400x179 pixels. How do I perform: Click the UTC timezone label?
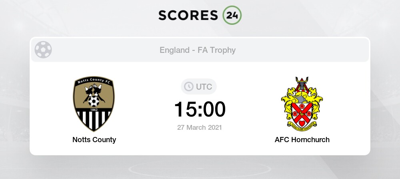204,86
